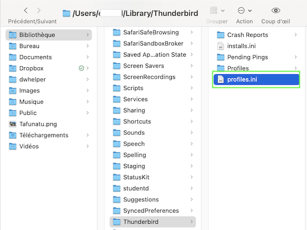Select the SafariSandboxBroker folder name
The image size is (307, 230).
153,43
